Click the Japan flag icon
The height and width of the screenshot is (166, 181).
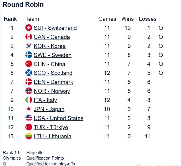tap(29, 109)
